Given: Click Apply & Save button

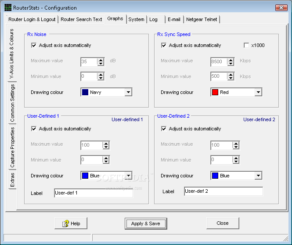Looking at the screenshot, I should click(x=146, y=223).
